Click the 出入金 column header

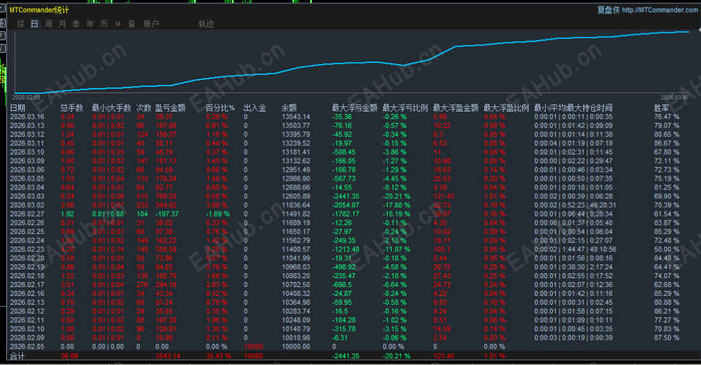pyautogui.click(x=255, y=108)
